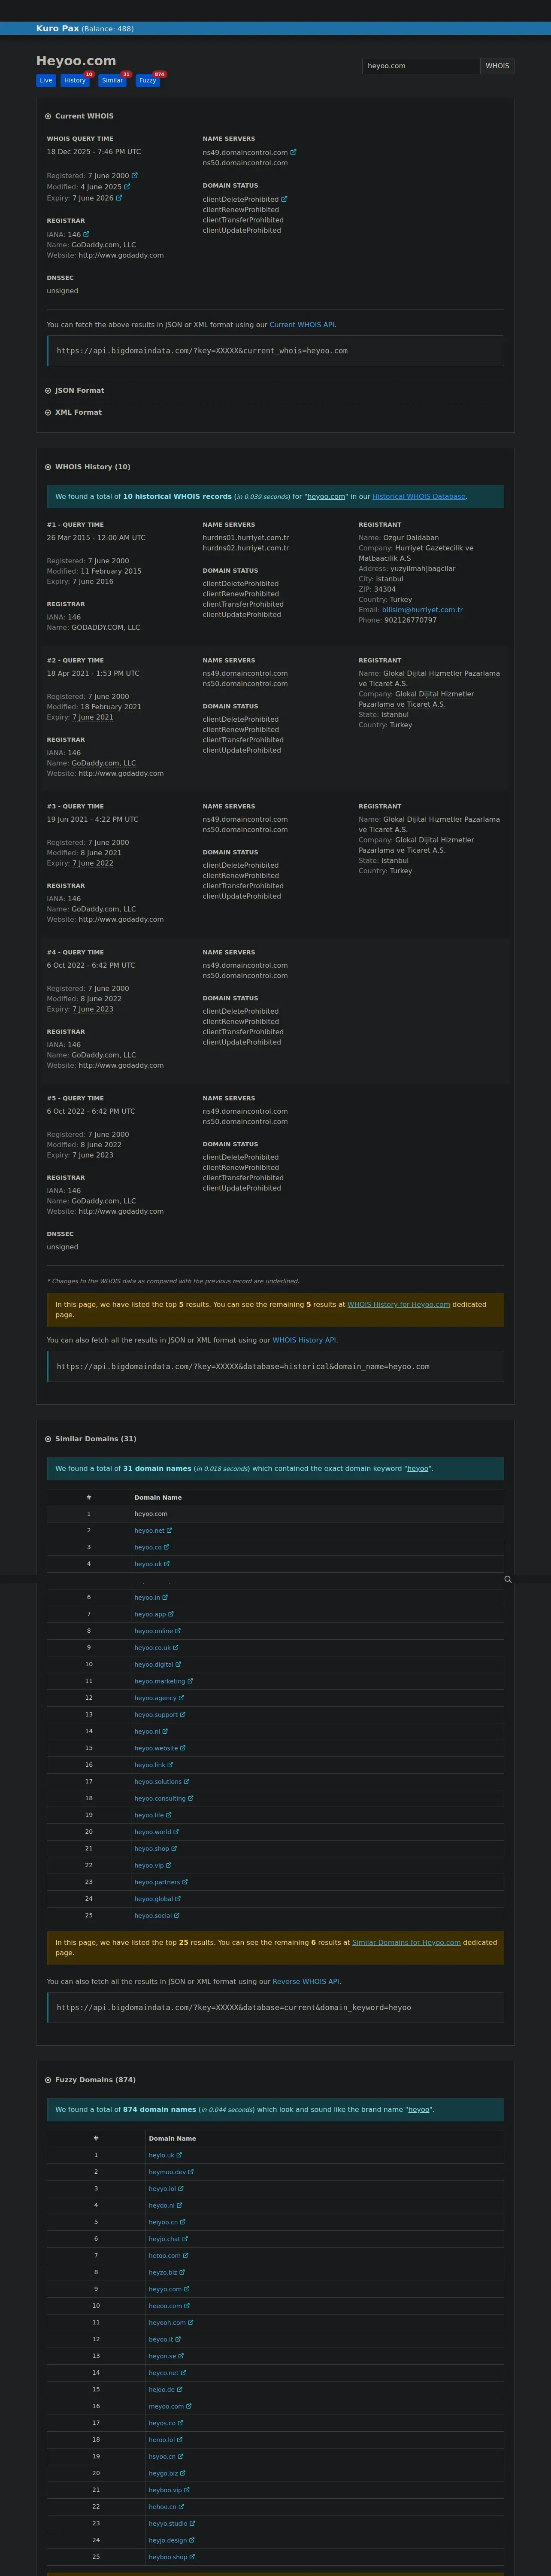The height and width of the screenshot is (2576, 551).
Task: Open the Reverse WHOIS API link
Action: pos(306,1981)
